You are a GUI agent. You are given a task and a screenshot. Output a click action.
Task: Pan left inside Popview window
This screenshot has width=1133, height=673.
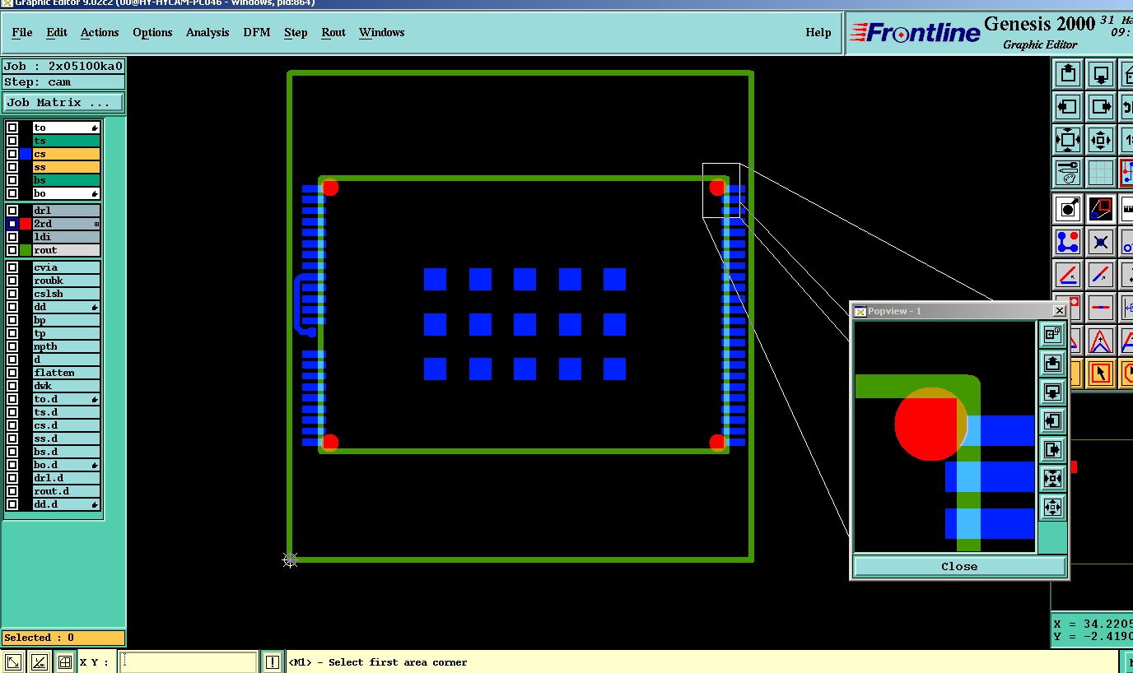point(1052,421)
